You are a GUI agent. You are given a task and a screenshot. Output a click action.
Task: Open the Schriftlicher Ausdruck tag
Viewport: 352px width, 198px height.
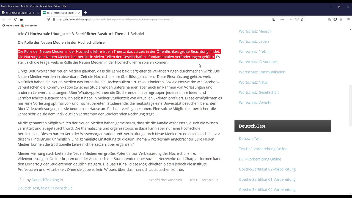point(166,180)
